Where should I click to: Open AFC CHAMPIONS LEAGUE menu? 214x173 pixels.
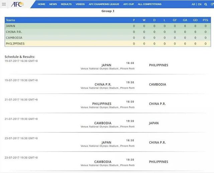click(x=104, y=4)
